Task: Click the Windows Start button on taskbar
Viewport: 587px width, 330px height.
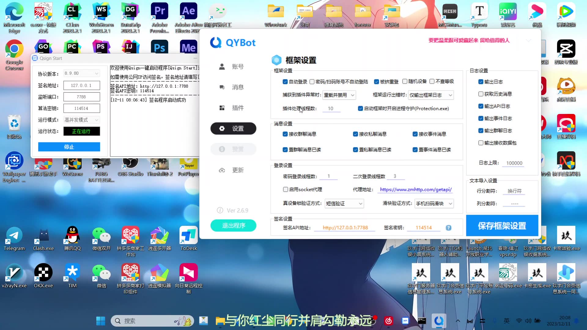Action: click(101, 321)
